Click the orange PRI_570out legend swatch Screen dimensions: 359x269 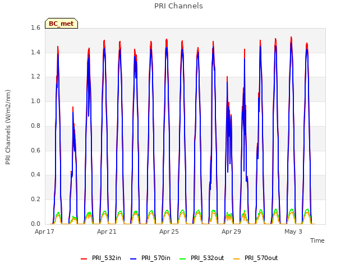(x=236, y=259)
